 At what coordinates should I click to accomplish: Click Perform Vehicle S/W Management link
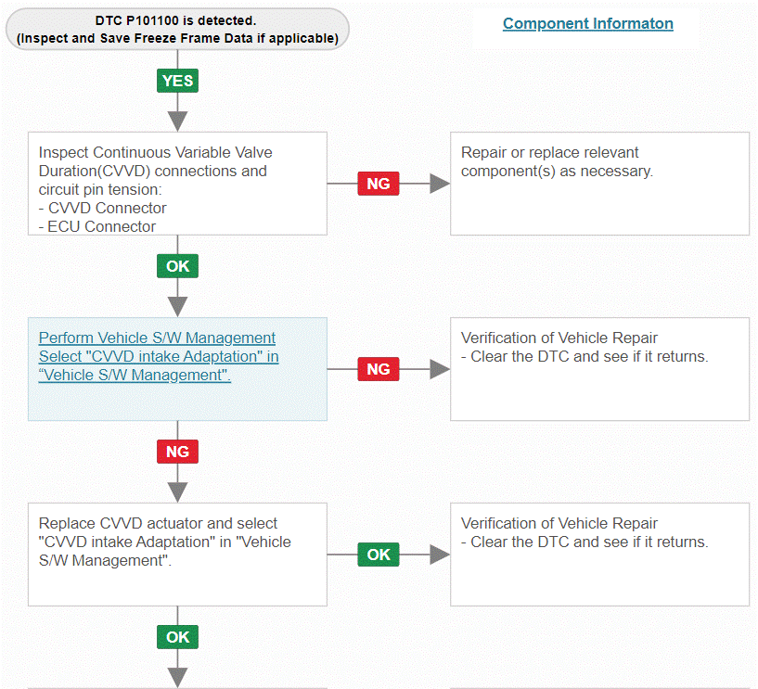157,338
